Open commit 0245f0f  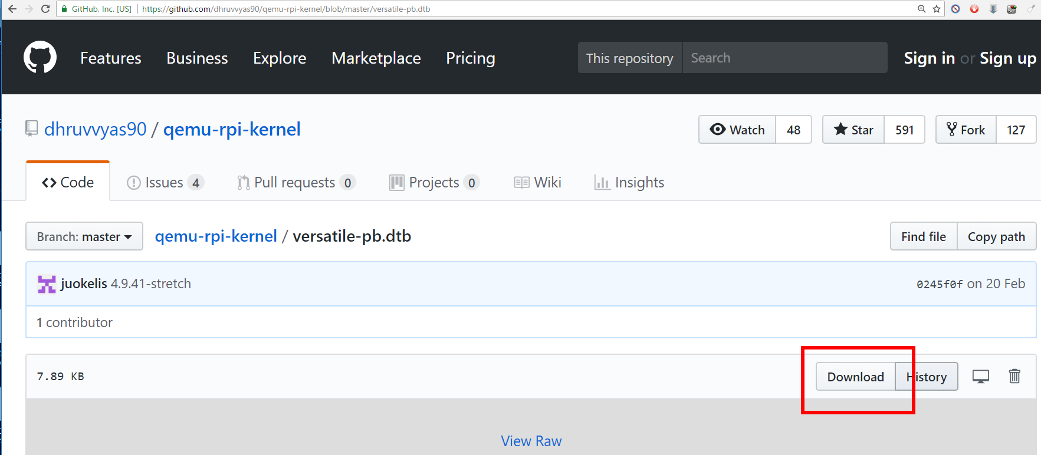pyautogui.click(x=940, y=284)
